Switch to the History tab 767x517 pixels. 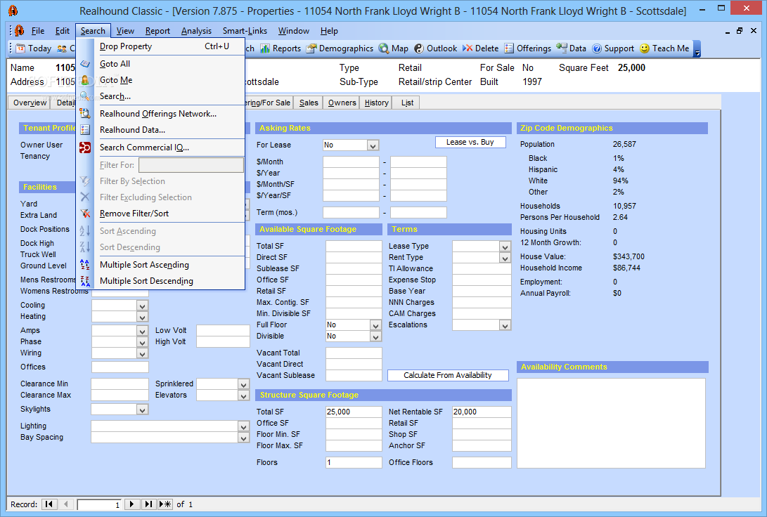(x=376, y=103)
